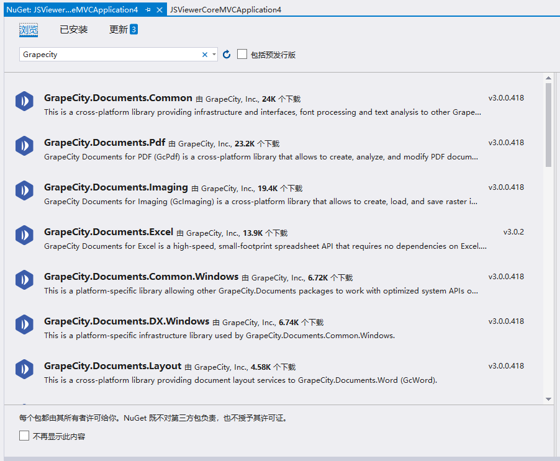This screenshot has height=461, width=560.
Task: Click the GrapeCity.Documents.Common package icon
Action: (24, 101)
